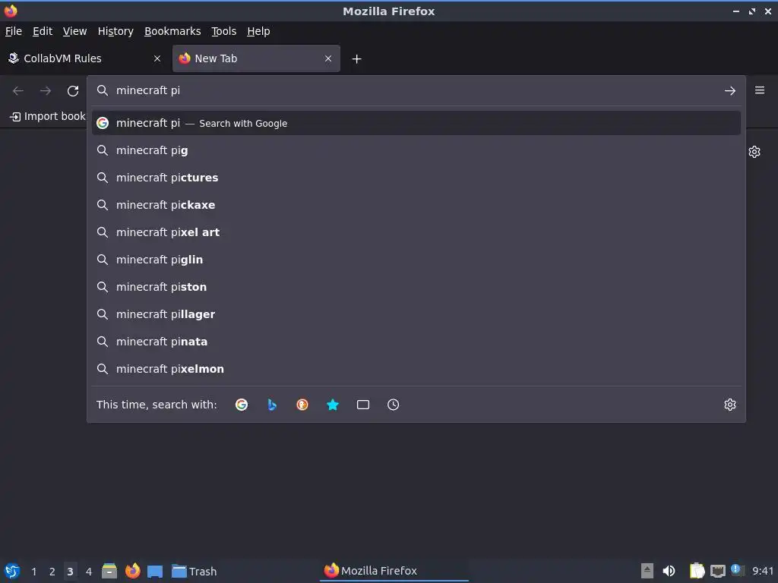Choose 'minecraft pi — Search with Google' result
The image size is (778, 583).
point(416,123)
